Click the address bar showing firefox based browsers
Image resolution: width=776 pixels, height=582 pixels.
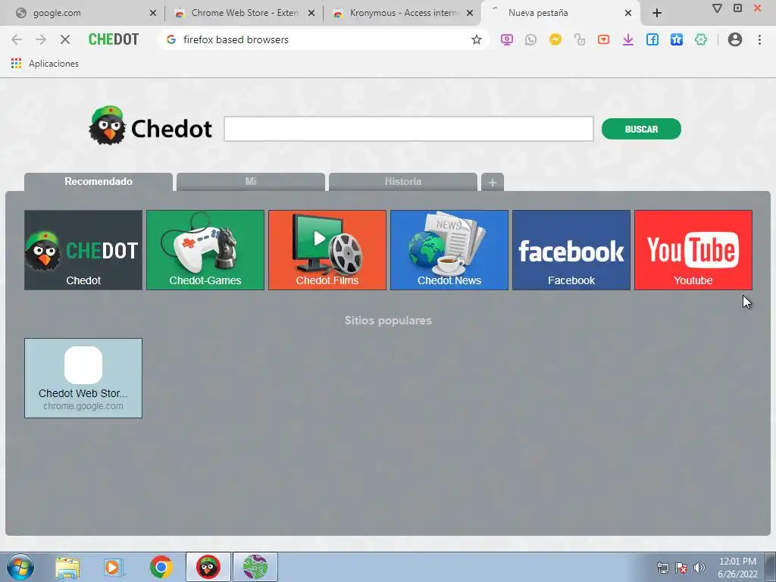click(x=324, y=39)
